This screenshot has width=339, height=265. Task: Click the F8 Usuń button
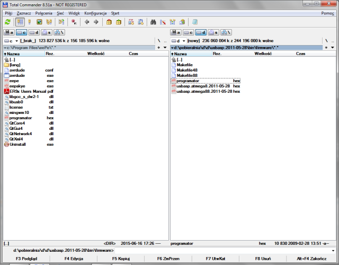pyautogui.click(x=263, y=259)
